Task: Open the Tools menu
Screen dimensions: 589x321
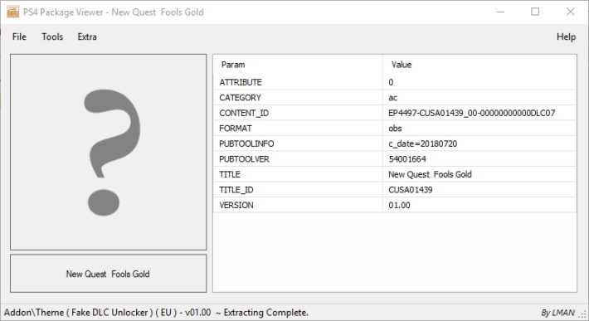Action: pos(52,36)
